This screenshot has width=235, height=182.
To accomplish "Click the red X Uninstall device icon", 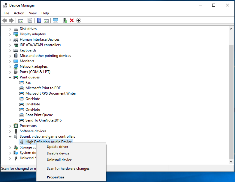I will (72, 20).
